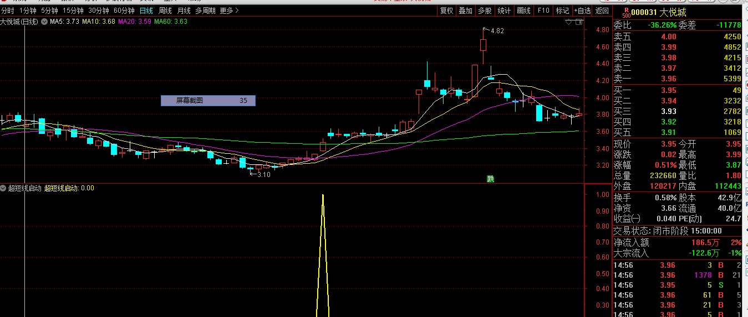Click the MA5: 3.73 value
Screen dimensions: 748x317
[x=64, y=22]
